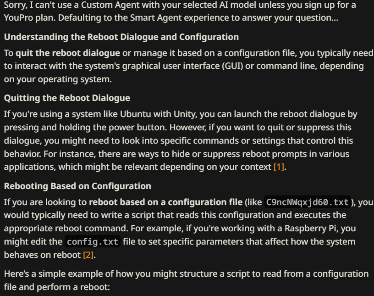The height and width of the screenshot is (296, 374).
Task: Click bold text "reboot based on a configuration file"
Action: (x=165, y=202)
